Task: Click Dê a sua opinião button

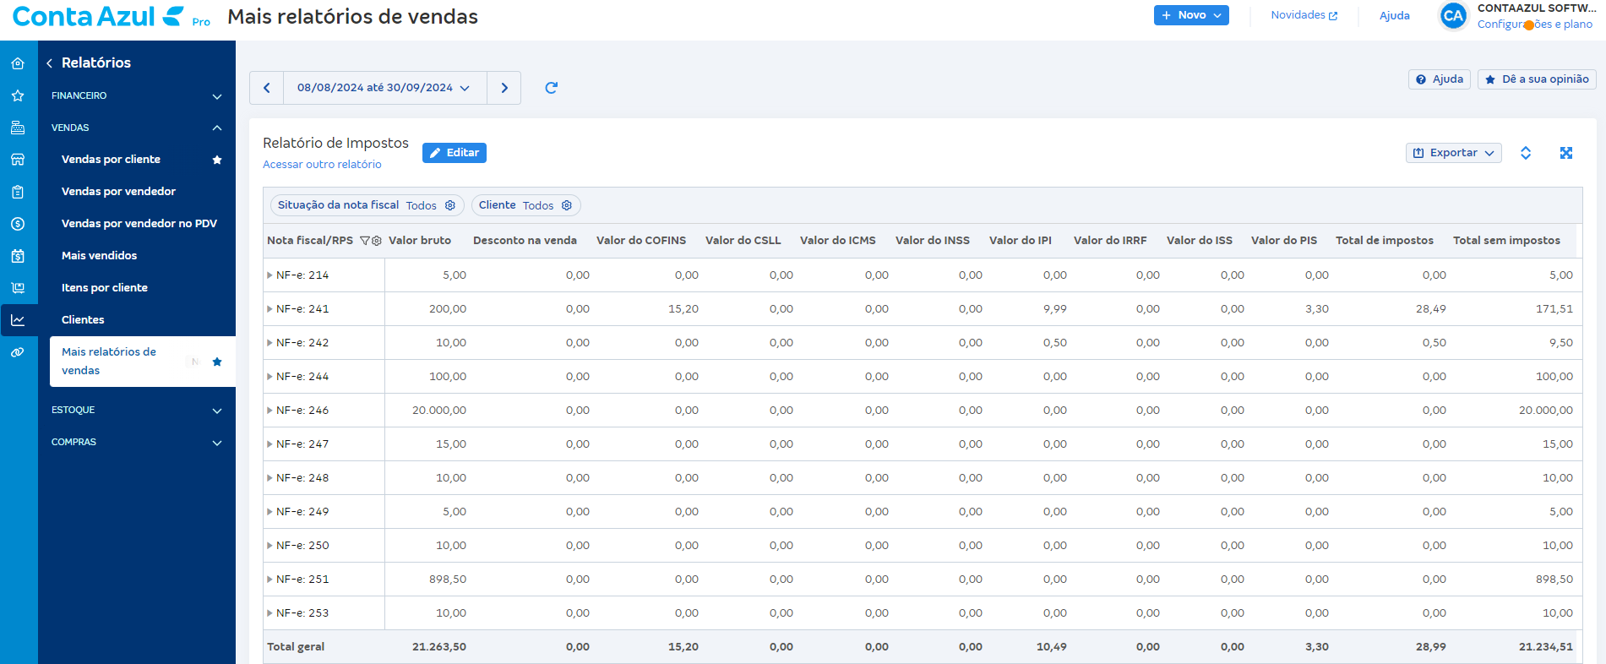Action: point(1537,79)
